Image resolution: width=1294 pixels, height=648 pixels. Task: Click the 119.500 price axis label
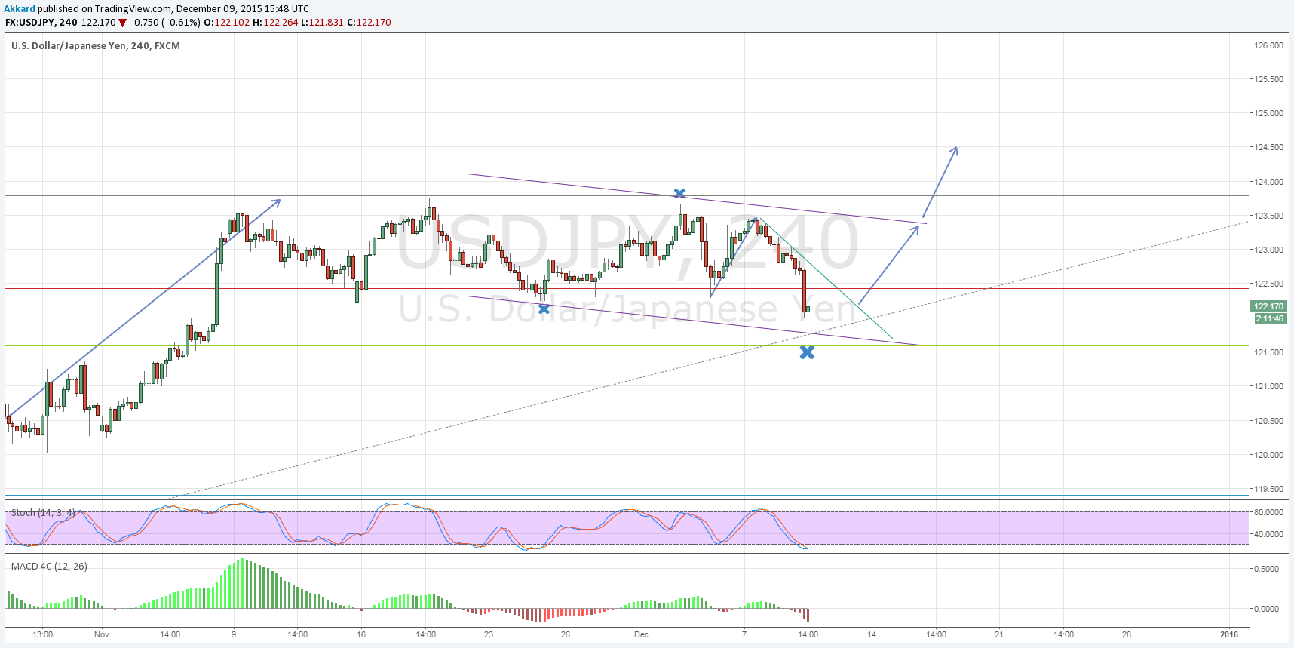pos(1268,489)
